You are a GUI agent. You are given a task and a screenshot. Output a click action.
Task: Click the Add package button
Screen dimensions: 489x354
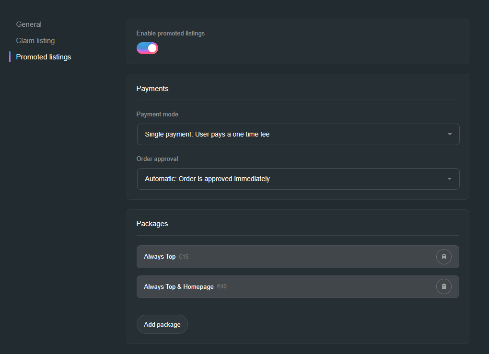[x=162, y=324]
